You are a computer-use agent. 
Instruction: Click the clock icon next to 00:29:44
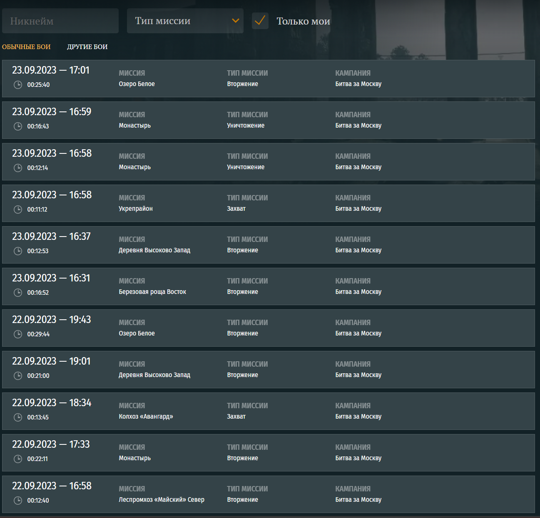click(18, 334)
